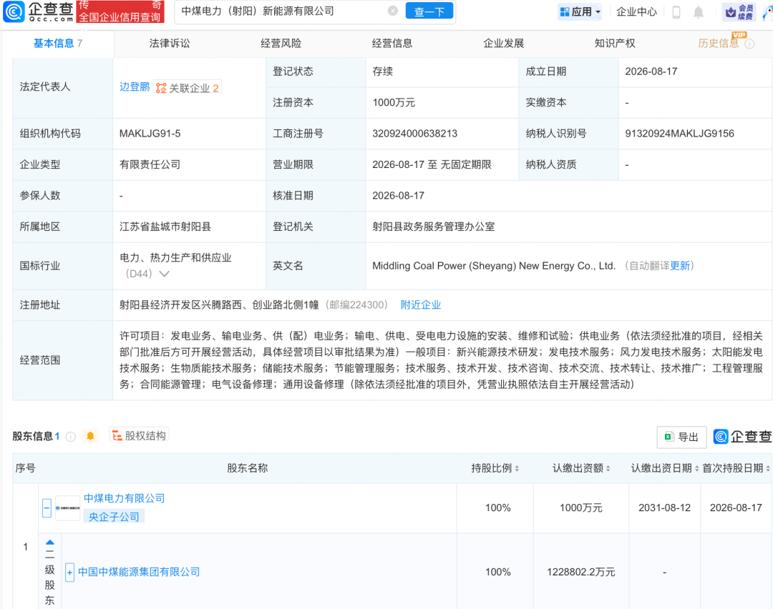Open the 经营信息 tab
773x609 pixels.
(392, 44)
